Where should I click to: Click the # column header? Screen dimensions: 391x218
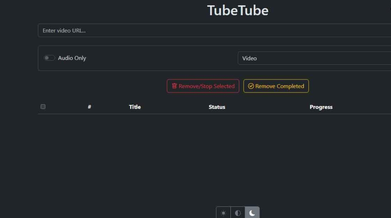point(89,107)
